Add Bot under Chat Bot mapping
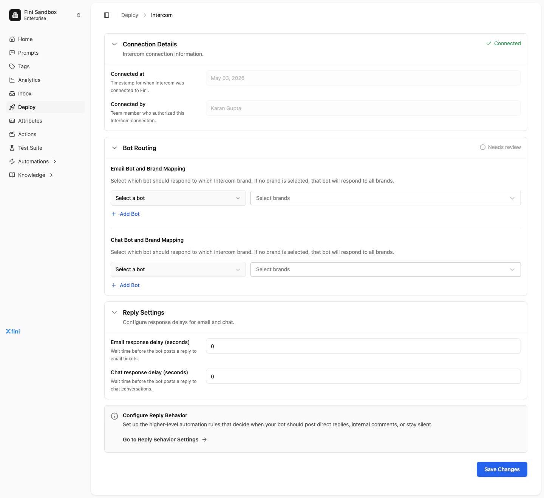 125,285
